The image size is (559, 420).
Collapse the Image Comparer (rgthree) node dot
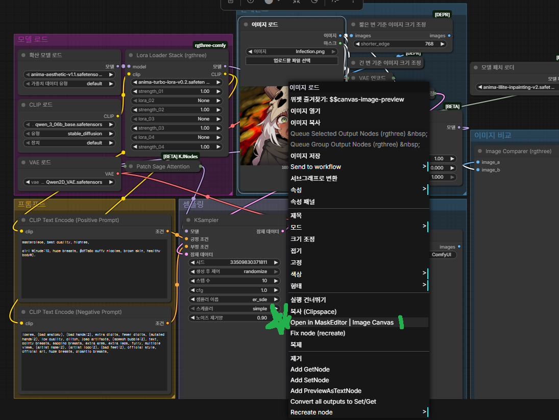click(480, 152)
